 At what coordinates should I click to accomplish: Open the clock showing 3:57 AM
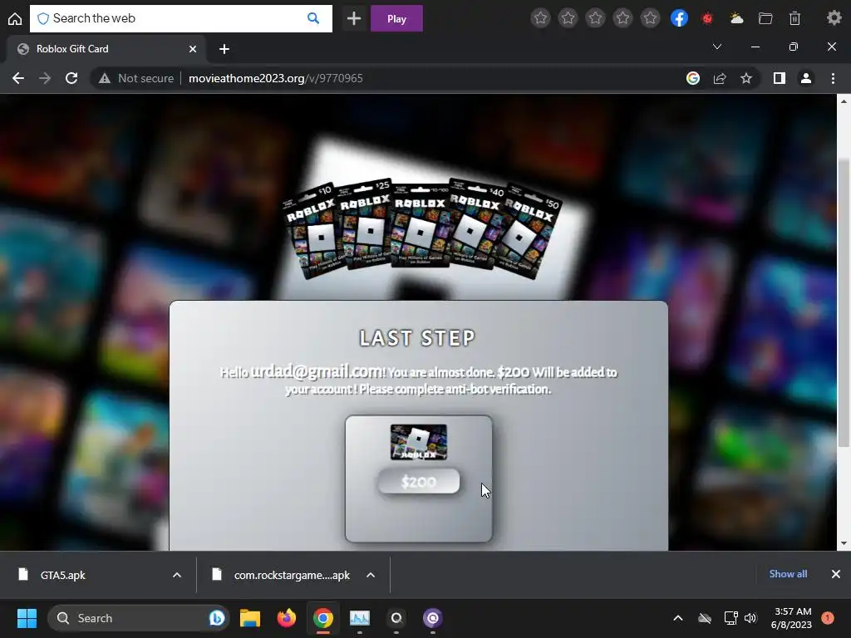791,618
